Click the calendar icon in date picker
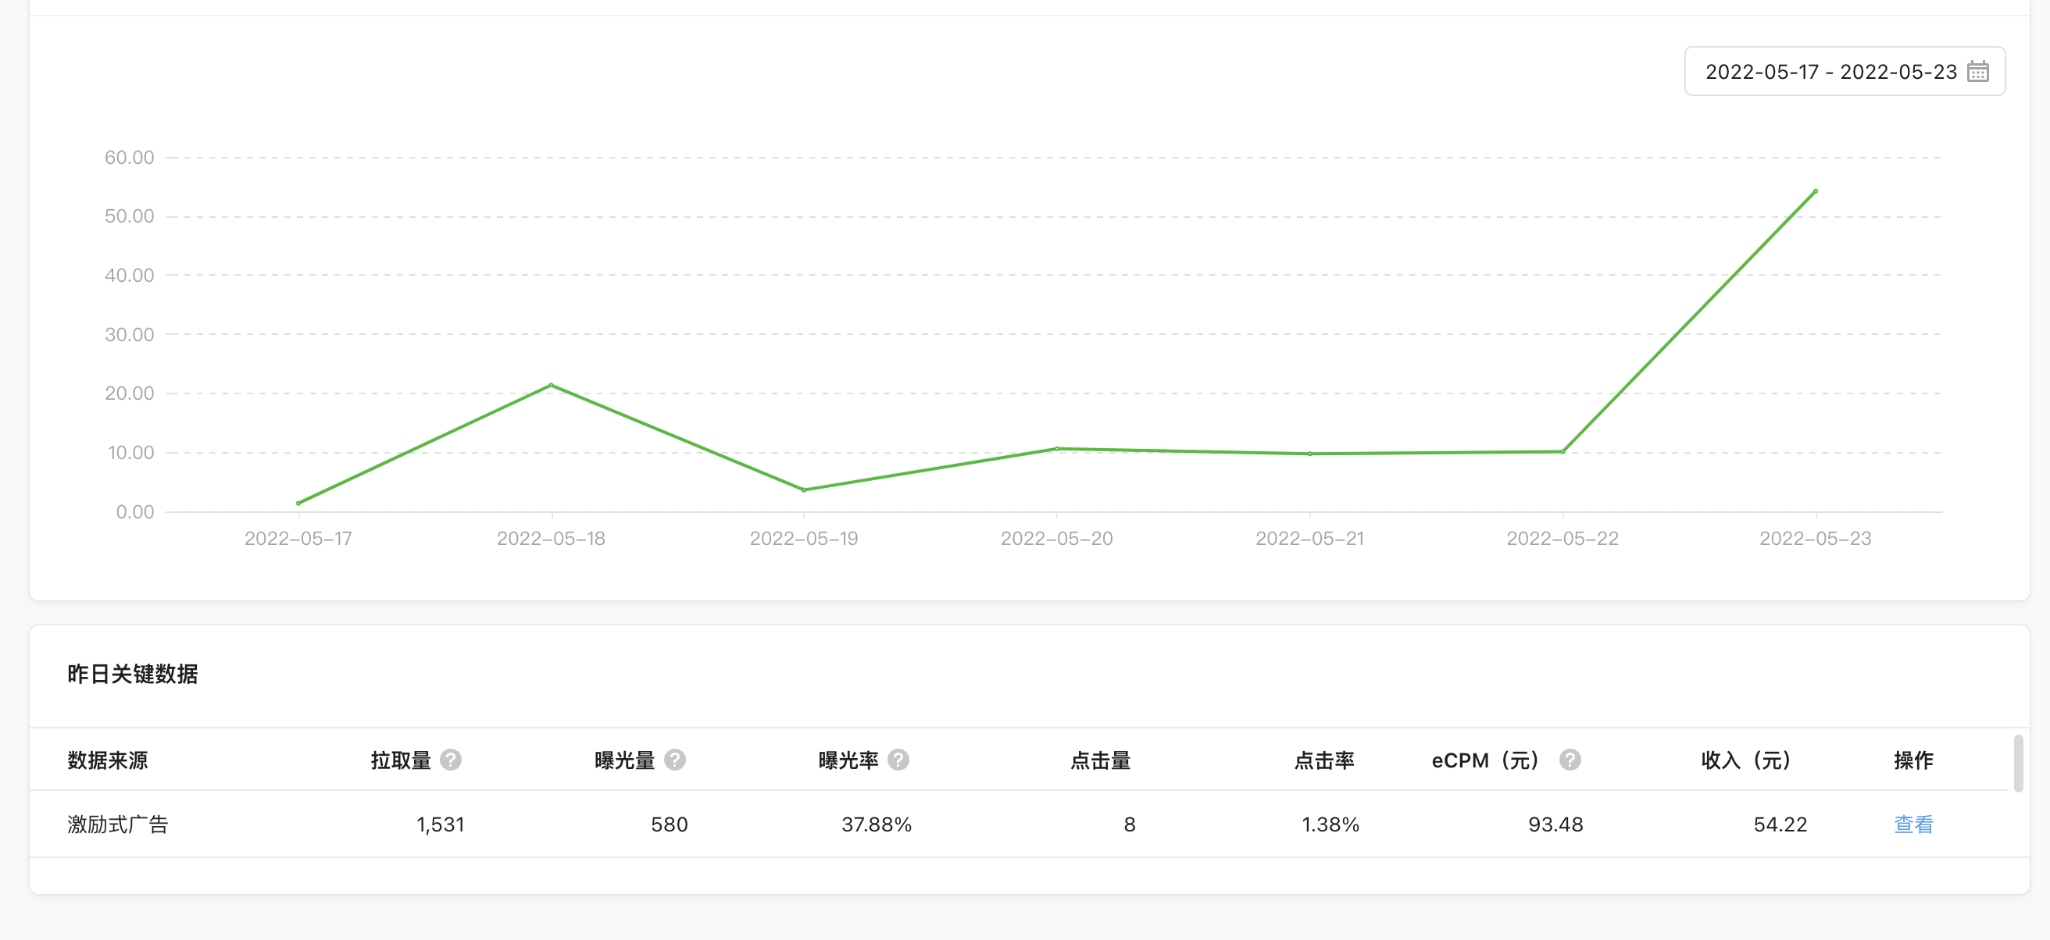The height and width of the screenshot is (940, 2050). pyautogui.click(x=1977, y=72)
